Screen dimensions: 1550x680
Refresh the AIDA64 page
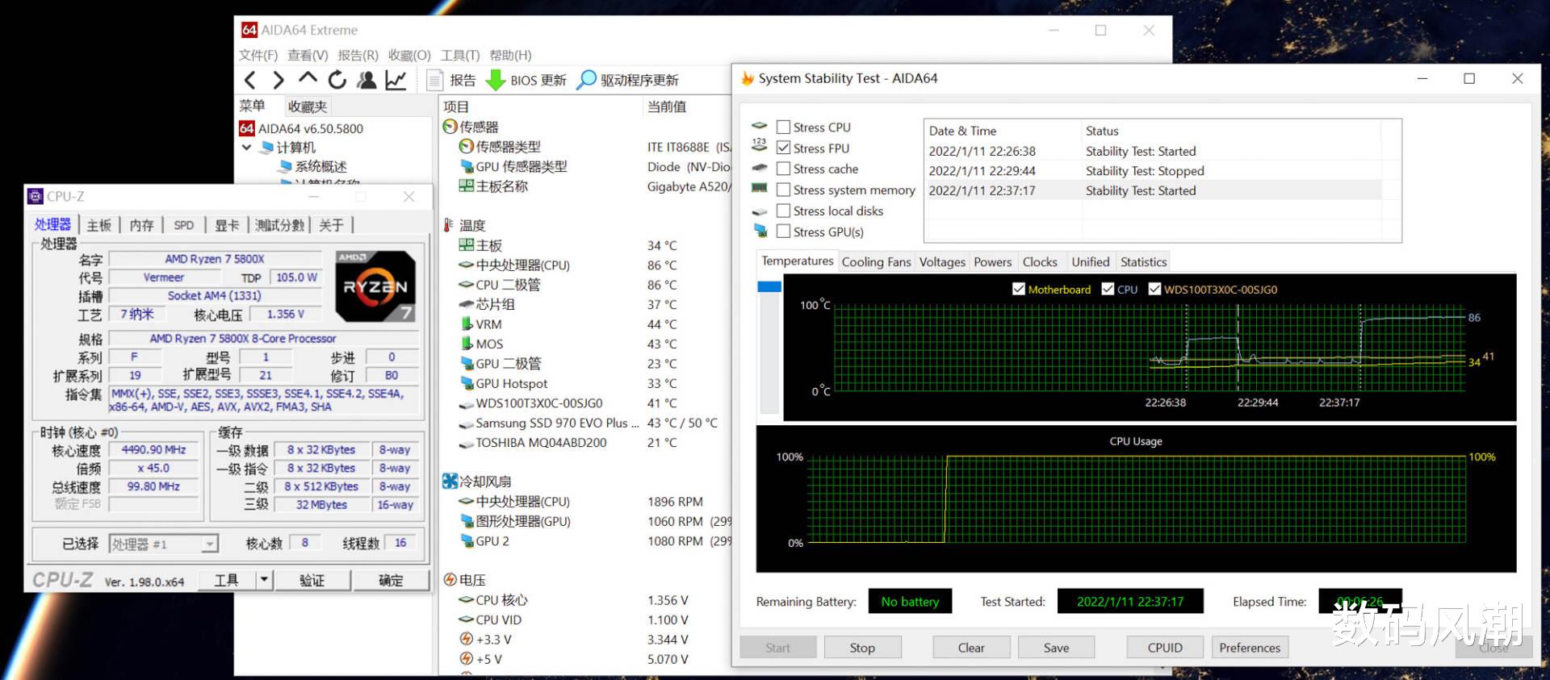click(x=337, y=80)
